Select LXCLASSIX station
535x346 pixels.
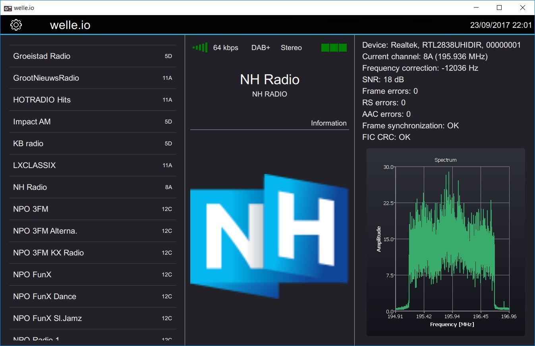[x=93, y=165]
